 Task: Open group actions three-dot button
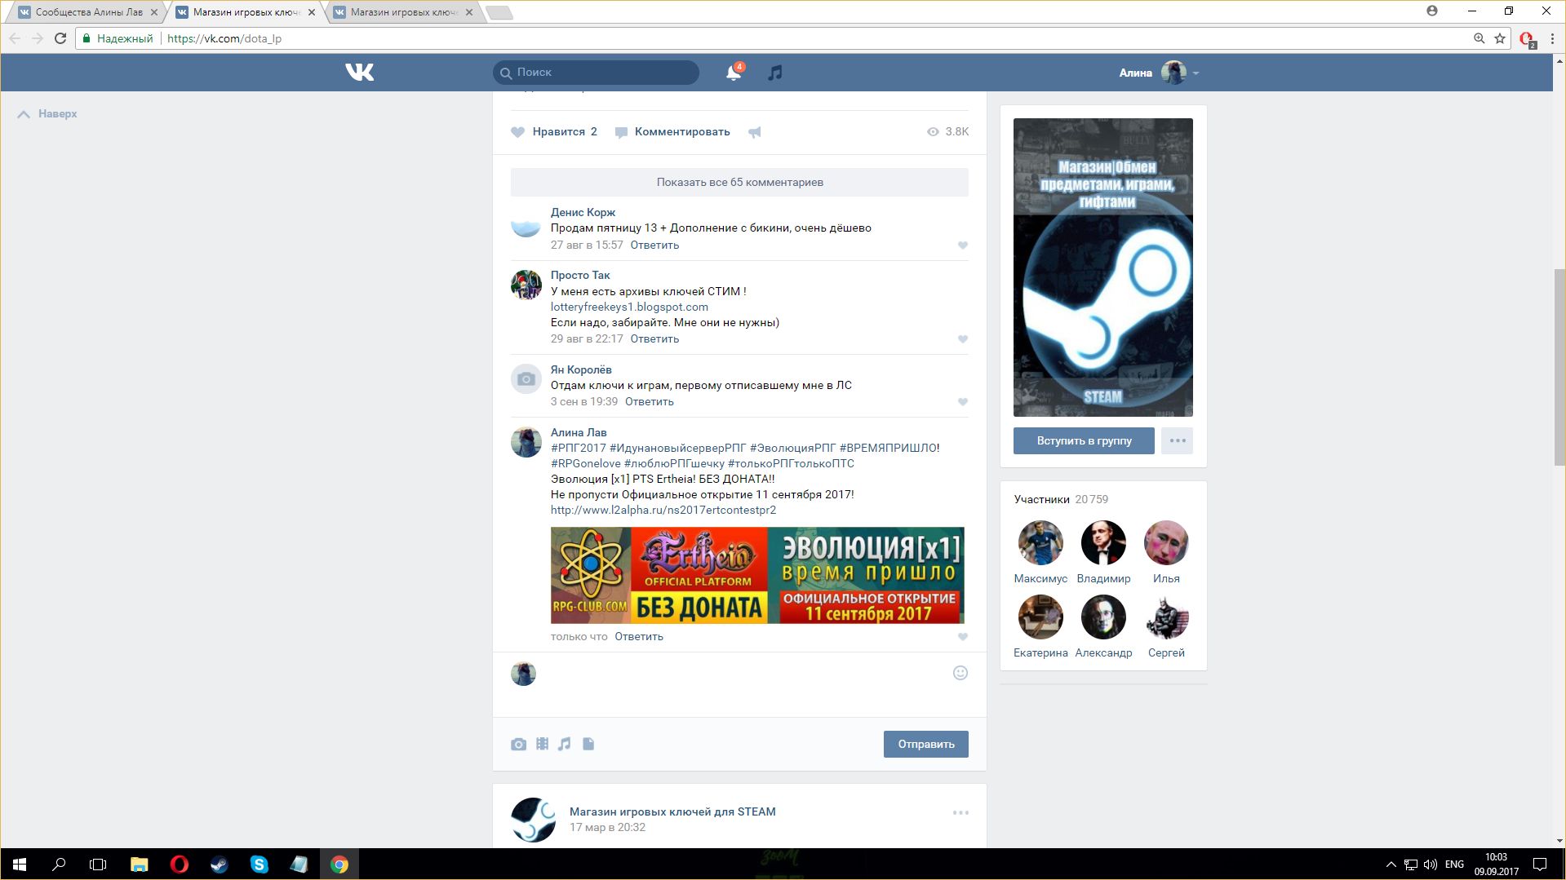click(1177, 440)
